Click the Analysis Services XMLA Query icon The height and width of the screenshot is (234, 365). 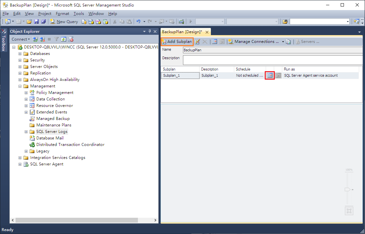105,22
